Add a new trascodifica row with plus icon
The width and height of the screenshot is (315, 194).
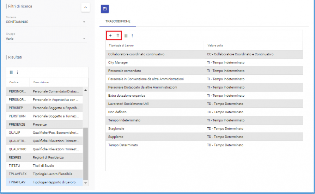point(110,36)
